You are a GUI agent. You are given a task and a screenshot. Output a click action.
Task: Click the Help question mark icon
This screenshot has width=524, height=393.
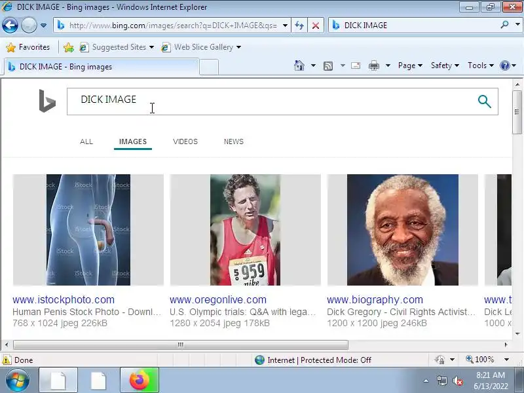(504, 65)
